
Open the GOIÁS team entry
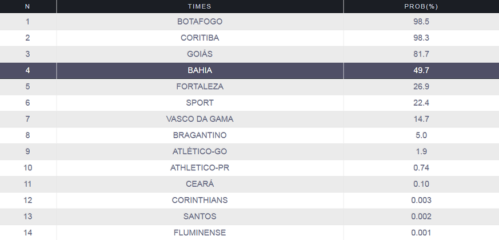coord(200,54)
